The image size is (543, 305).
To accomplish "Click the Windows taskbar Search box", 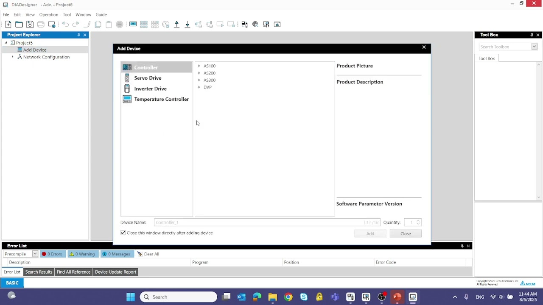I will point(179,297).
